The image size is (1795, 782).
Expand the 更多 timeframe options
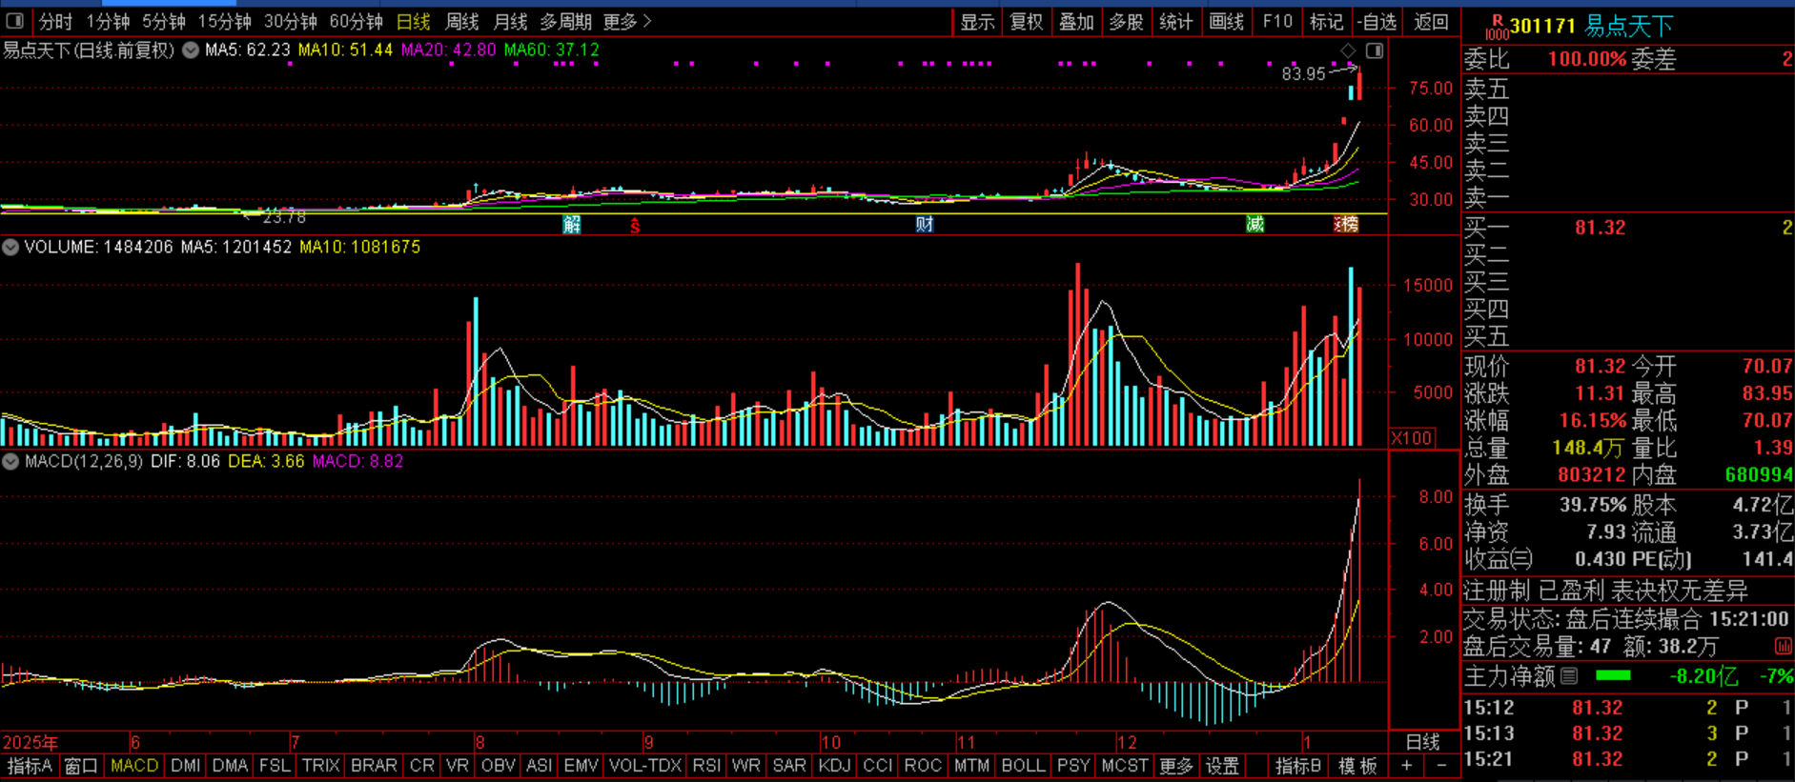[627, 21]
